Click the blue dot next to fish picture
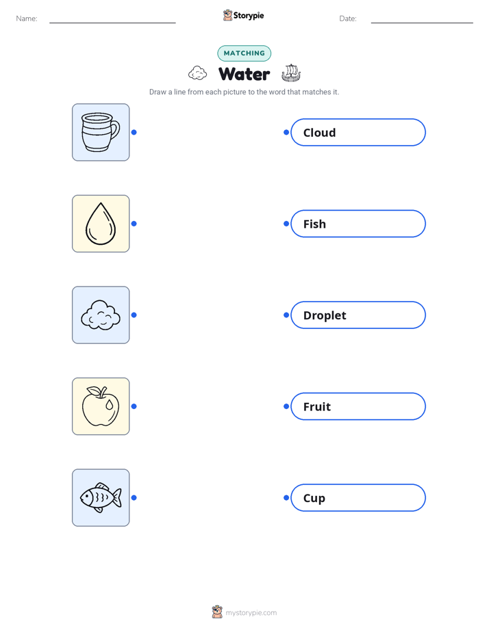 [134, 498]
